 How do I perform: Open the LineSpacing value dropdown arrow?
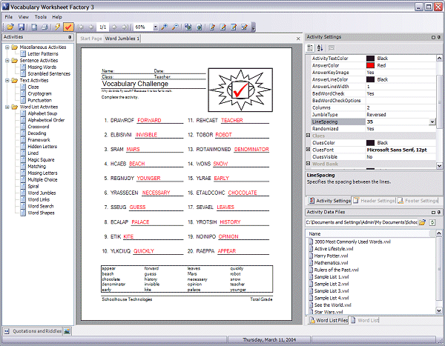tap(432, 122)
